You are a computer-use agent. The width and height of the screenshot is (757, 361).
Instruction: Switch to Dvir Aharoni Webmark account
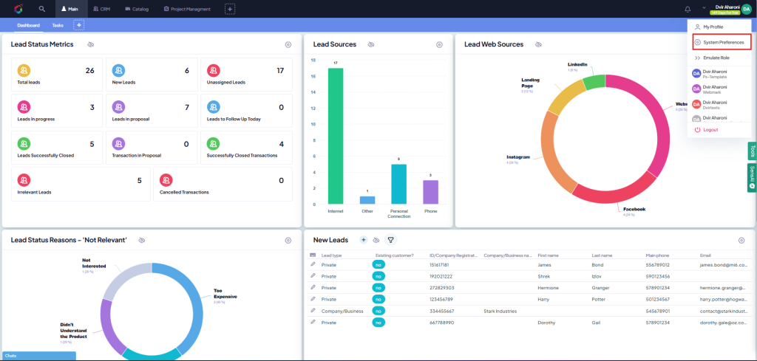coord(716,89)
